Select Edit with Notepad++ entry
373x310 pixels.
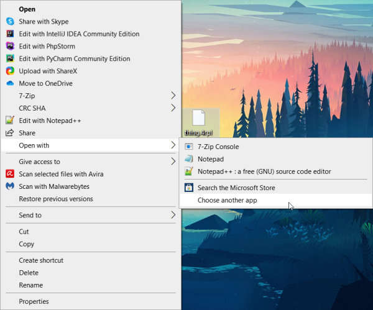coord(91,121)
